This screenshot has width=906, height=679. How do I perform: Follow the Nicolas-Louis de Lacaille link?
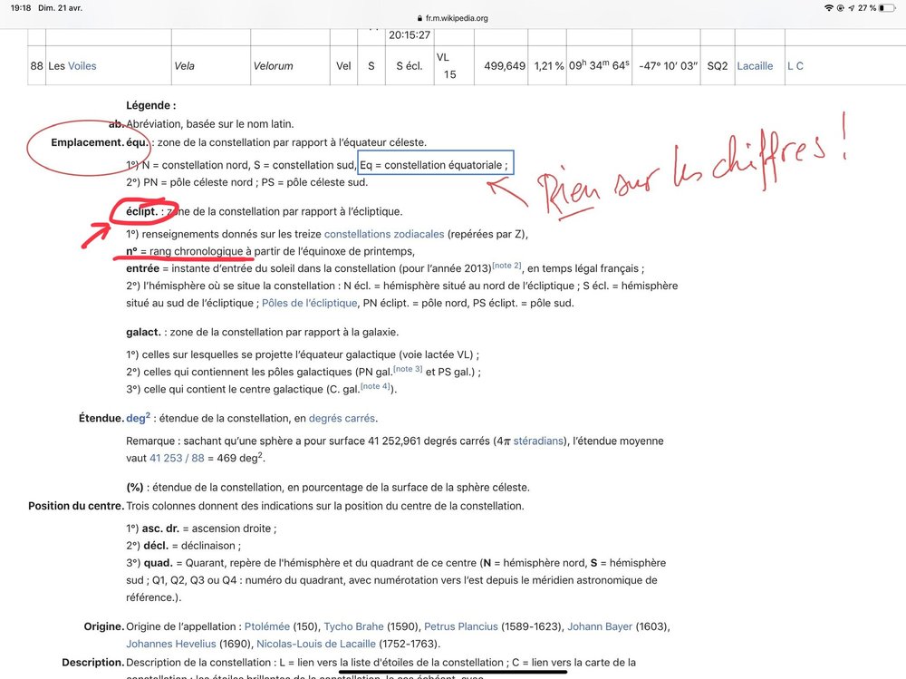click(x=318, y=644)
